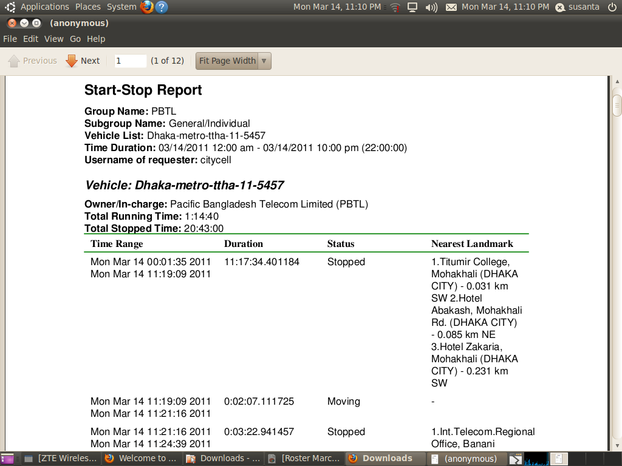Screen dimensions: 622x466
Task: Open the mail envelope messaging indicator
Action: (x=451, y=7)
